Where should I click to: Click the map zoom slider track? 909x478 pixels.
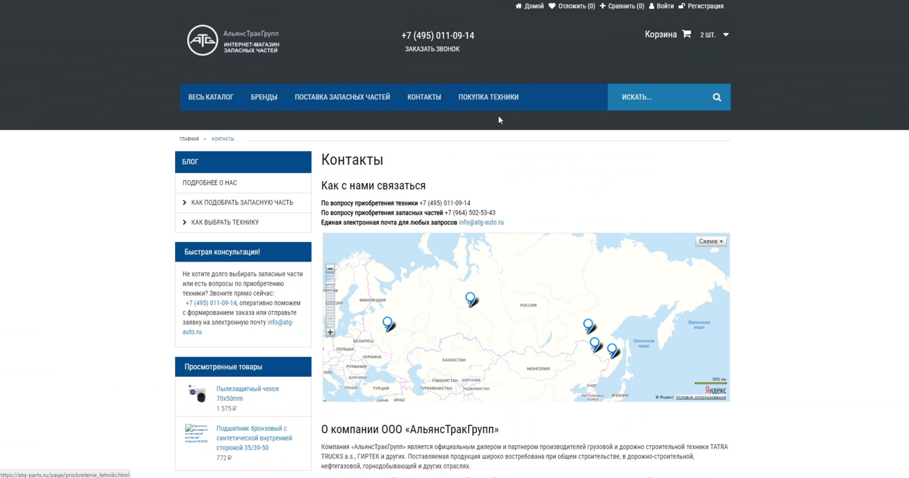tap(330, 301)
